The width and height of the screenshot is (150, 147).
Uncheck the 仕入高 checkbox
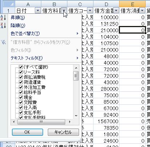point(21,107)
